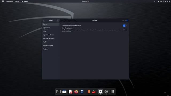Select General in the Tweaks sidebar

pos(51,24)
